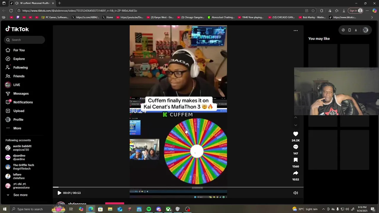
Task: Click the abdenrose author name below video
Action: pos(77,204)
